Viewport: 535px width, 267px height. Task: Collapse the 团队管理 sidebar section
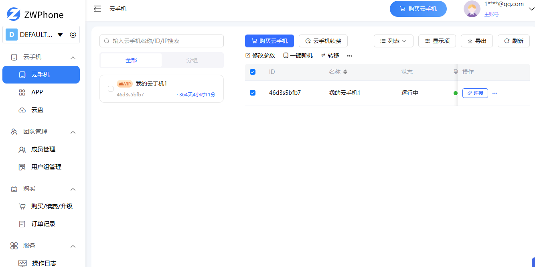[x=73, y=132]
